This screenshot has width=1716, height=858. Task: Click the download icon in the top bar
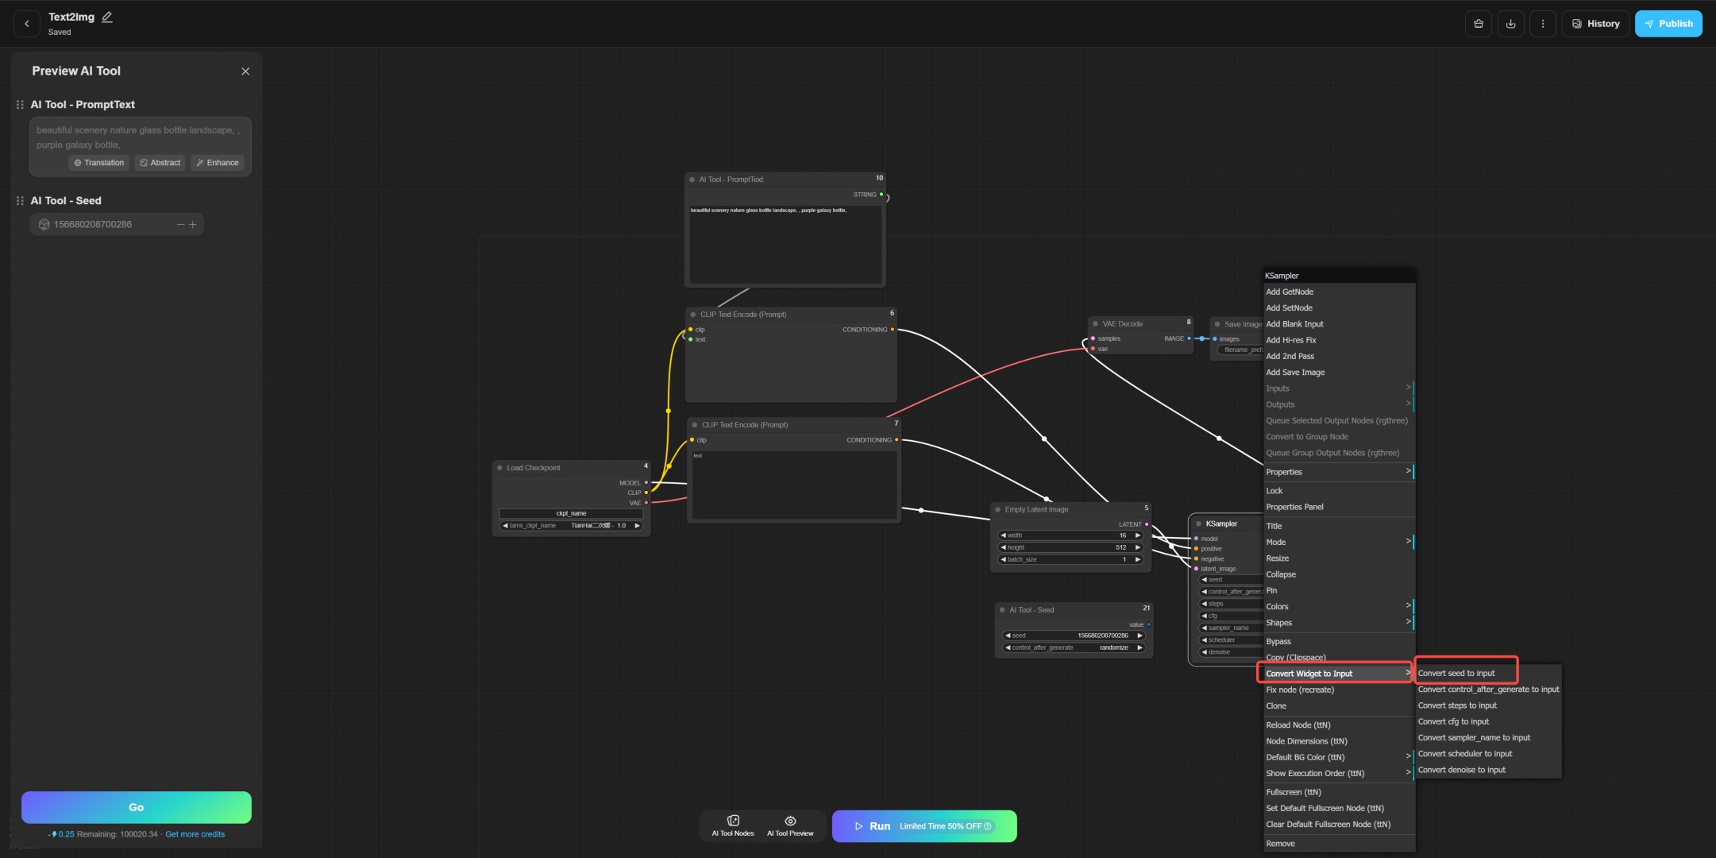(1510, 24)
